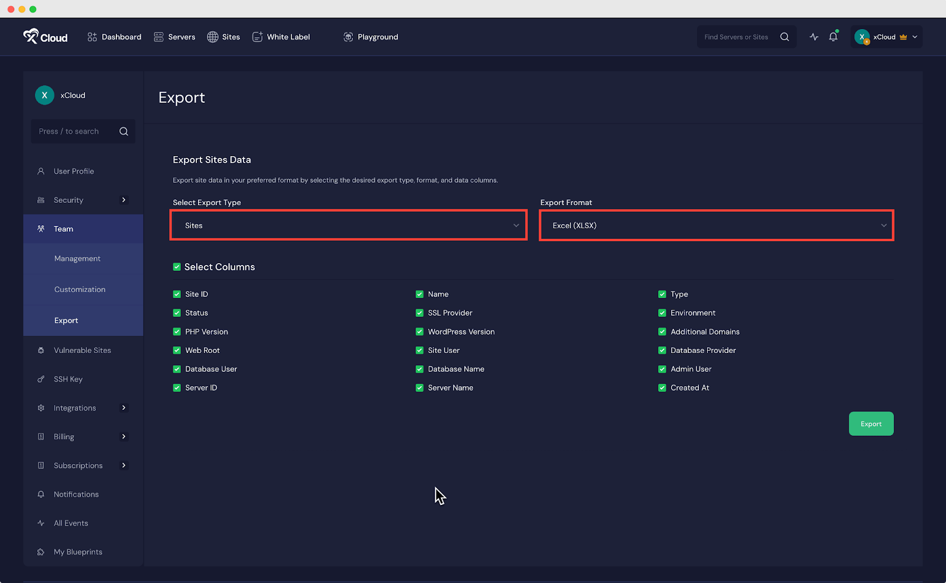The height and width of the screenshot is (583, 946).
Task: Open the User Profile page
Action: [73, 171]
